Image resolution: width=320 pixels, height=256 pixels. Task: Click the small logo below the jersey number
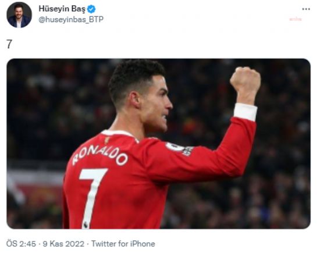point(86,225)
